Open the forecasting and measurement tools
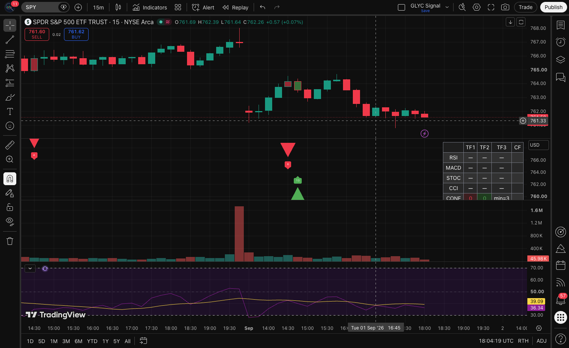The image size is (569, 348). click(10, 83)
